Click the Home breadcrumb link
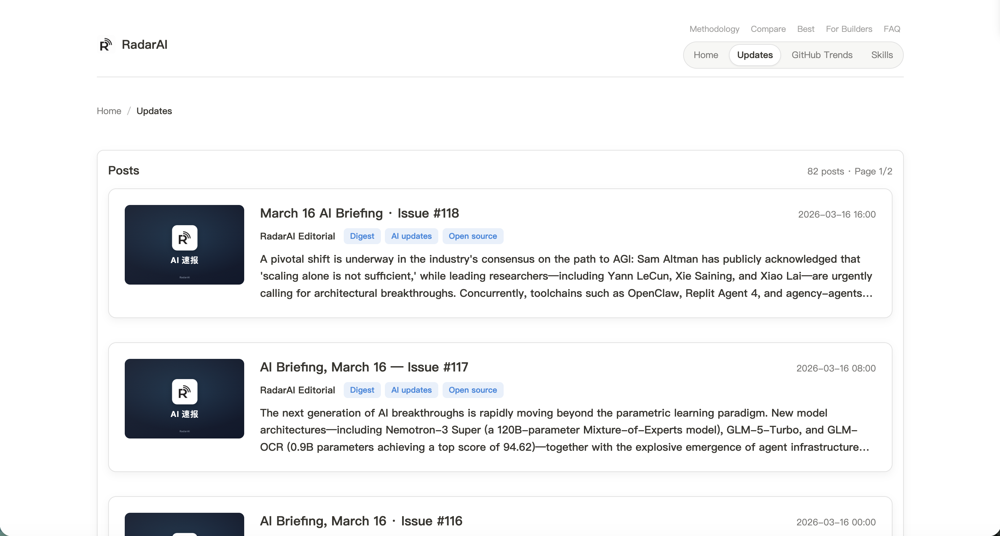 pyautogui.click(x=109, y=111)
